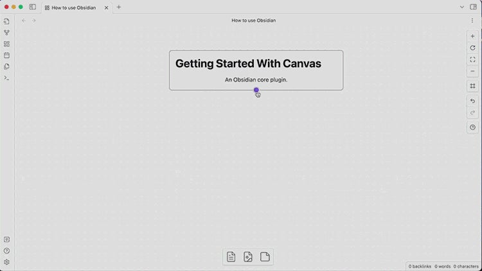Image resolution: width=482 pixels, height=271 pixels.
Task: Click the 0 words status item
Action: [442, 267]
